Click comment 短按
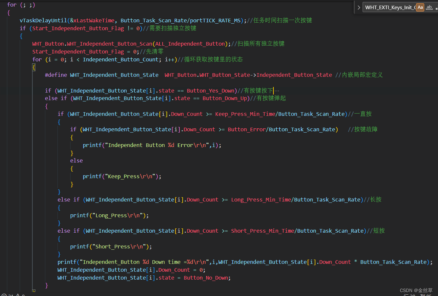The height and width of the screenshot is (296, 438). coord(376,231)
